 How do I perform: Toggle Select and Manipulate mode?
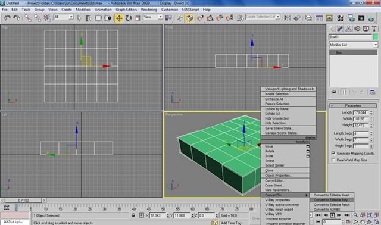click(x=180, y=18)
